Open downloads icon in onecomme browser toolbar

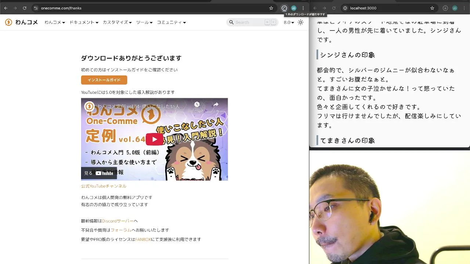pos(284,8)
